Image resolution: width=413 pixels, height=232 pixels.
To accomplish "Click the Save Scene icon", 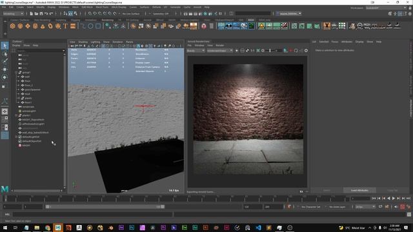I will pos(41,14).
